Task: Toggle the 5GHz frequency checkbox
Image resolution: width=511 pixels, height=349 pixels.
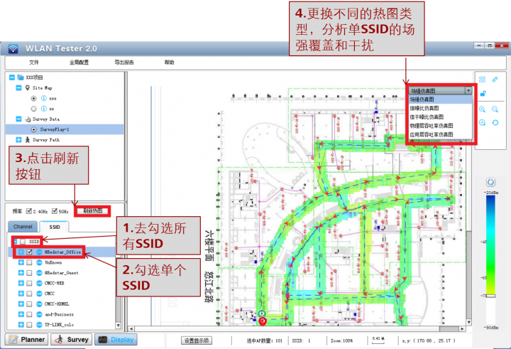Action: (55, 211)
